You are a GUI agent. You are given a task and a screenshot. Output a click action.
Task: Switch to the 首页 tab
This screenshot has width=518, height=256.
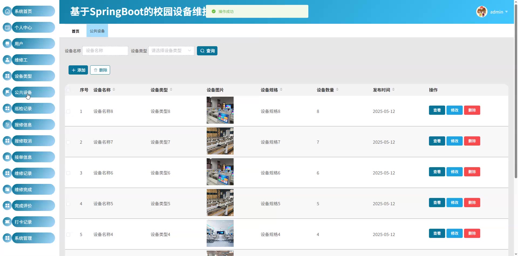pos(76,31)
